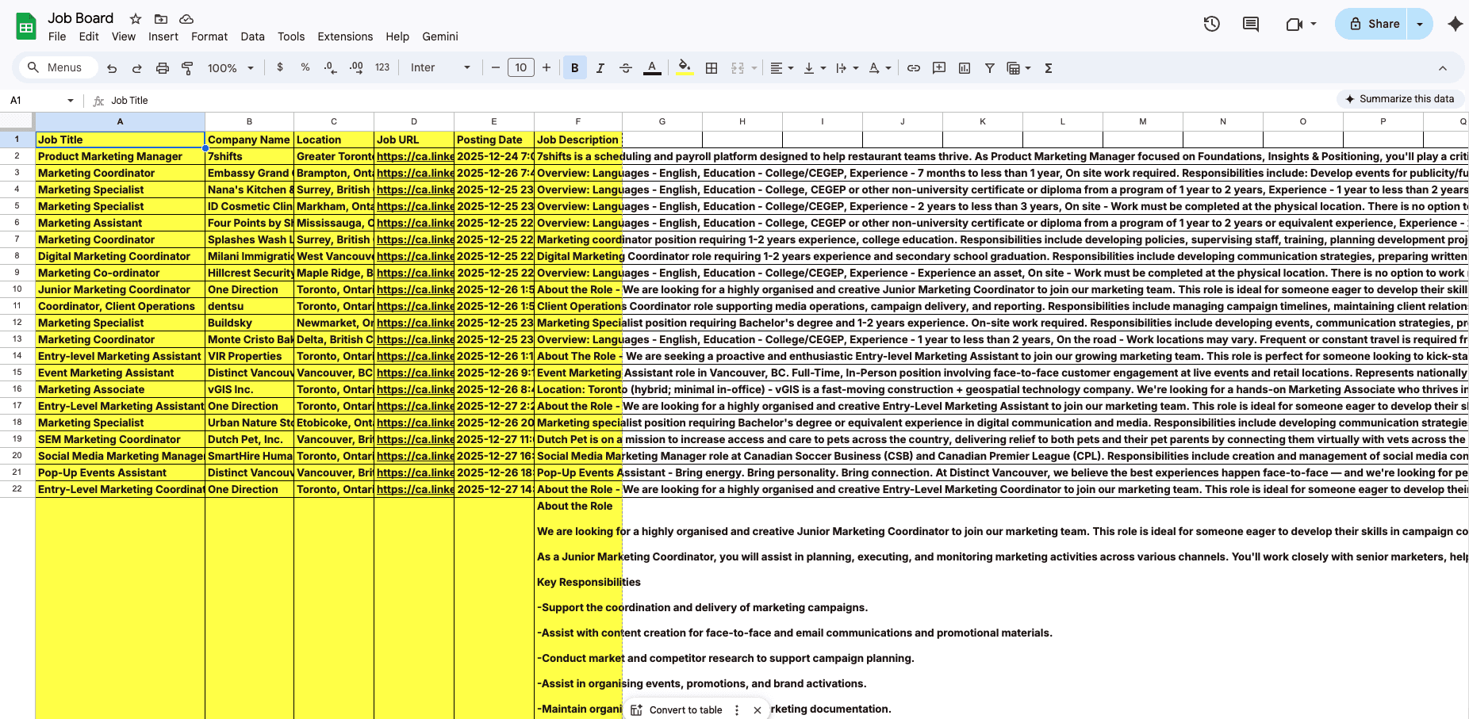The image size is (1469, 719).
Task: Increase font size with plus button
Action: pos(547,68)
